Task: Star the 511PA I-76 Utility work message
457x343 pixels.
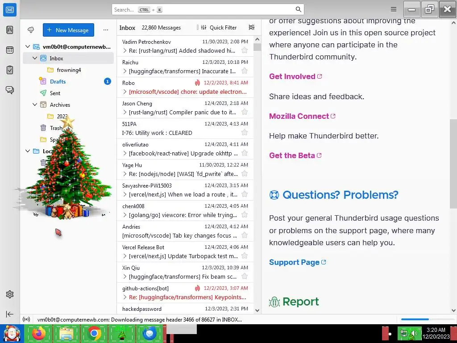Action: coord(245,133)
